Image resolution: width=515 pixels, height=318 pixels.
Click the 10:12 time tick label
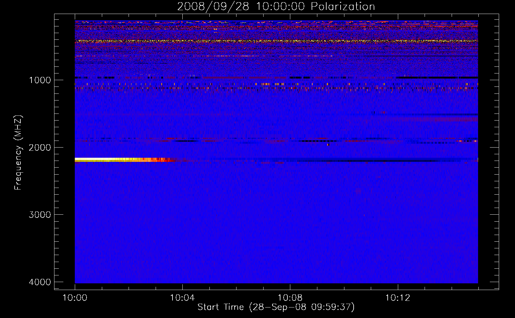coord(398,298)
